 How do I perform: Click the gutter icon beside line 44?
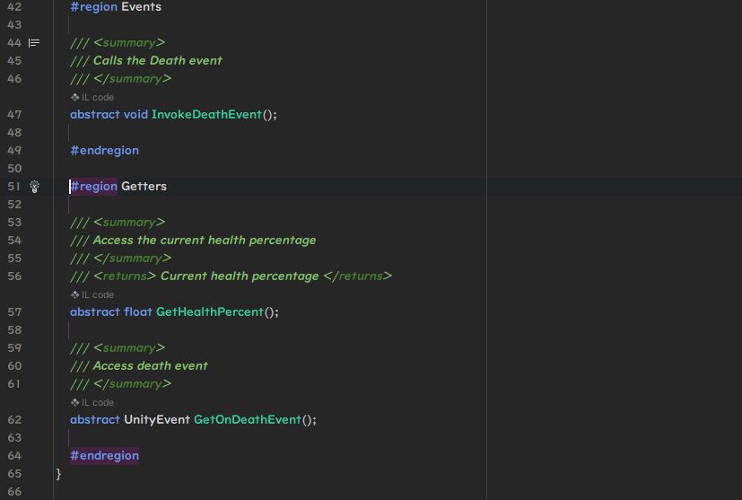(x=34, y=43)
